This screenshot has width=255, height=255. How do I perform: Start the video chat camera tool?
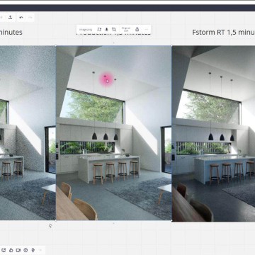18,250
